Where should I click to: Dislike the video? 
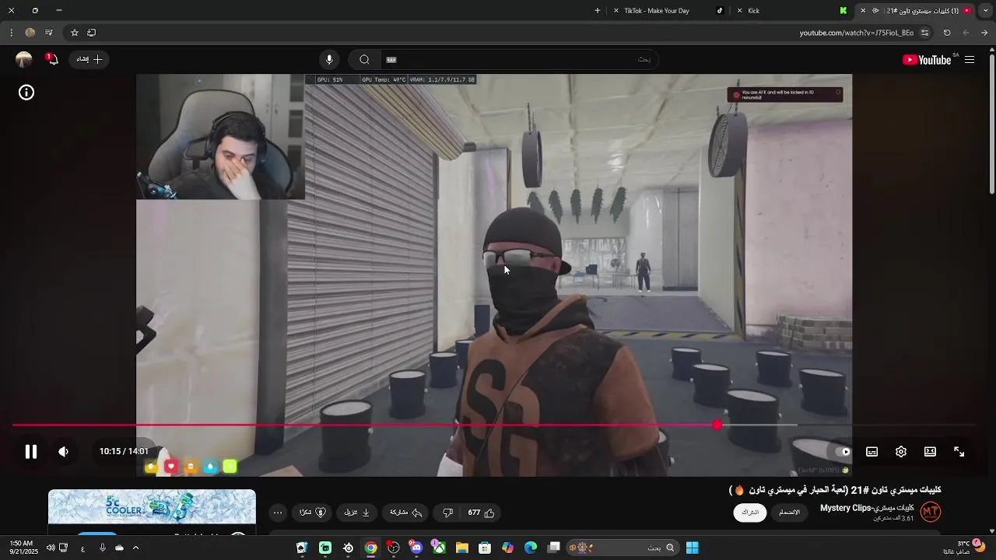pyautogui.click(x=447, y=513)
